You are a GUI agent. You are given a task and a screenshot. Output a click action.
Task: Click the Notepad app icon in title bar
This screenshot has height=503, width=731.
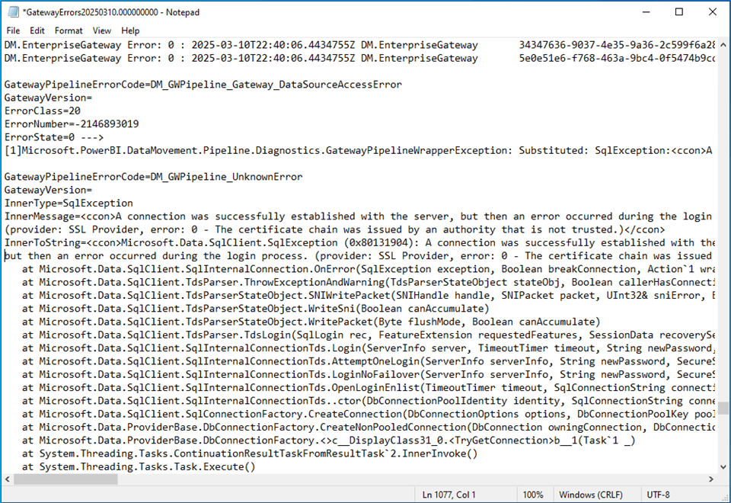13,11
